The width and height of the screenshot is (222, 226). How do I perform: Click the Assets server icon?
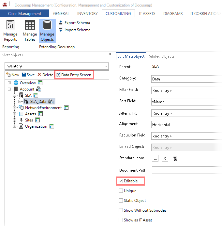click(x=21, y=114)
